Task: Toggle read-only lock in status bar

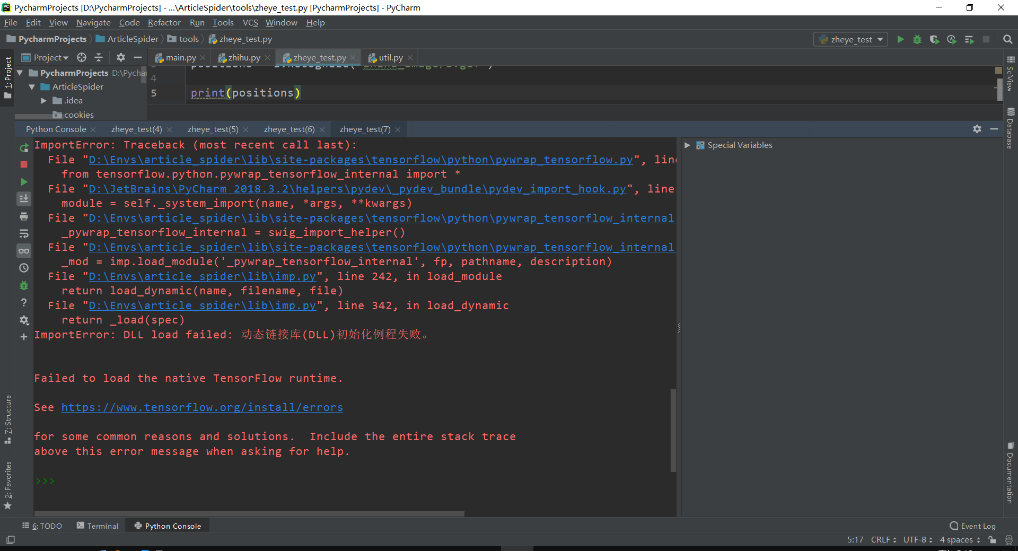Action: (x=992, y=540)
